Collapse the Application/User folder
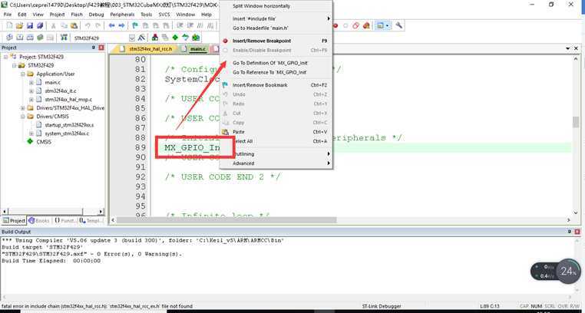Image resolution: width=585 pixels, height=313 pixels. pyautogui.click(x=23, y=74)
